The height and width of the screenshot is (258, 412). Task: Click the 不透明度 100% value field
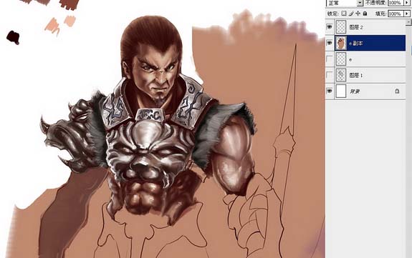click(x=396, y=3)
